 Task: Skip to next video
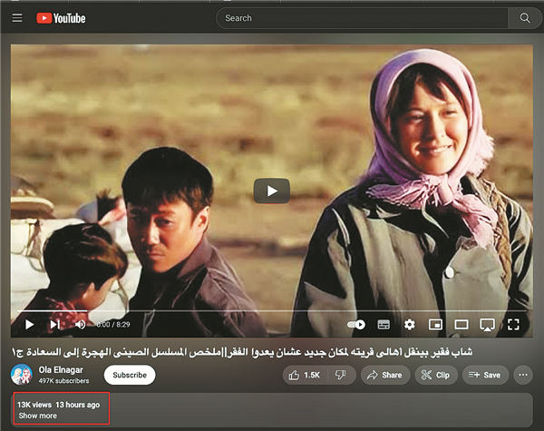coord(54,324)
